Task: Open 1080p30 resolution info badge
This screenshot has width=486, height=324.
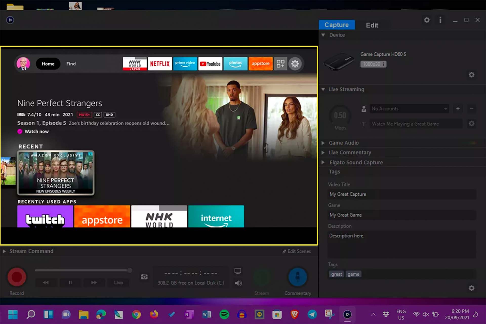Action: coord(373,64)
